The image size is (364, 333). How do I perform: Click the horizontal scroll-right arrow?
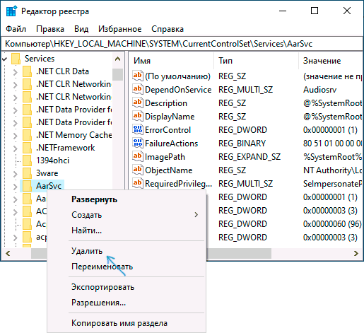pos(356,254)
